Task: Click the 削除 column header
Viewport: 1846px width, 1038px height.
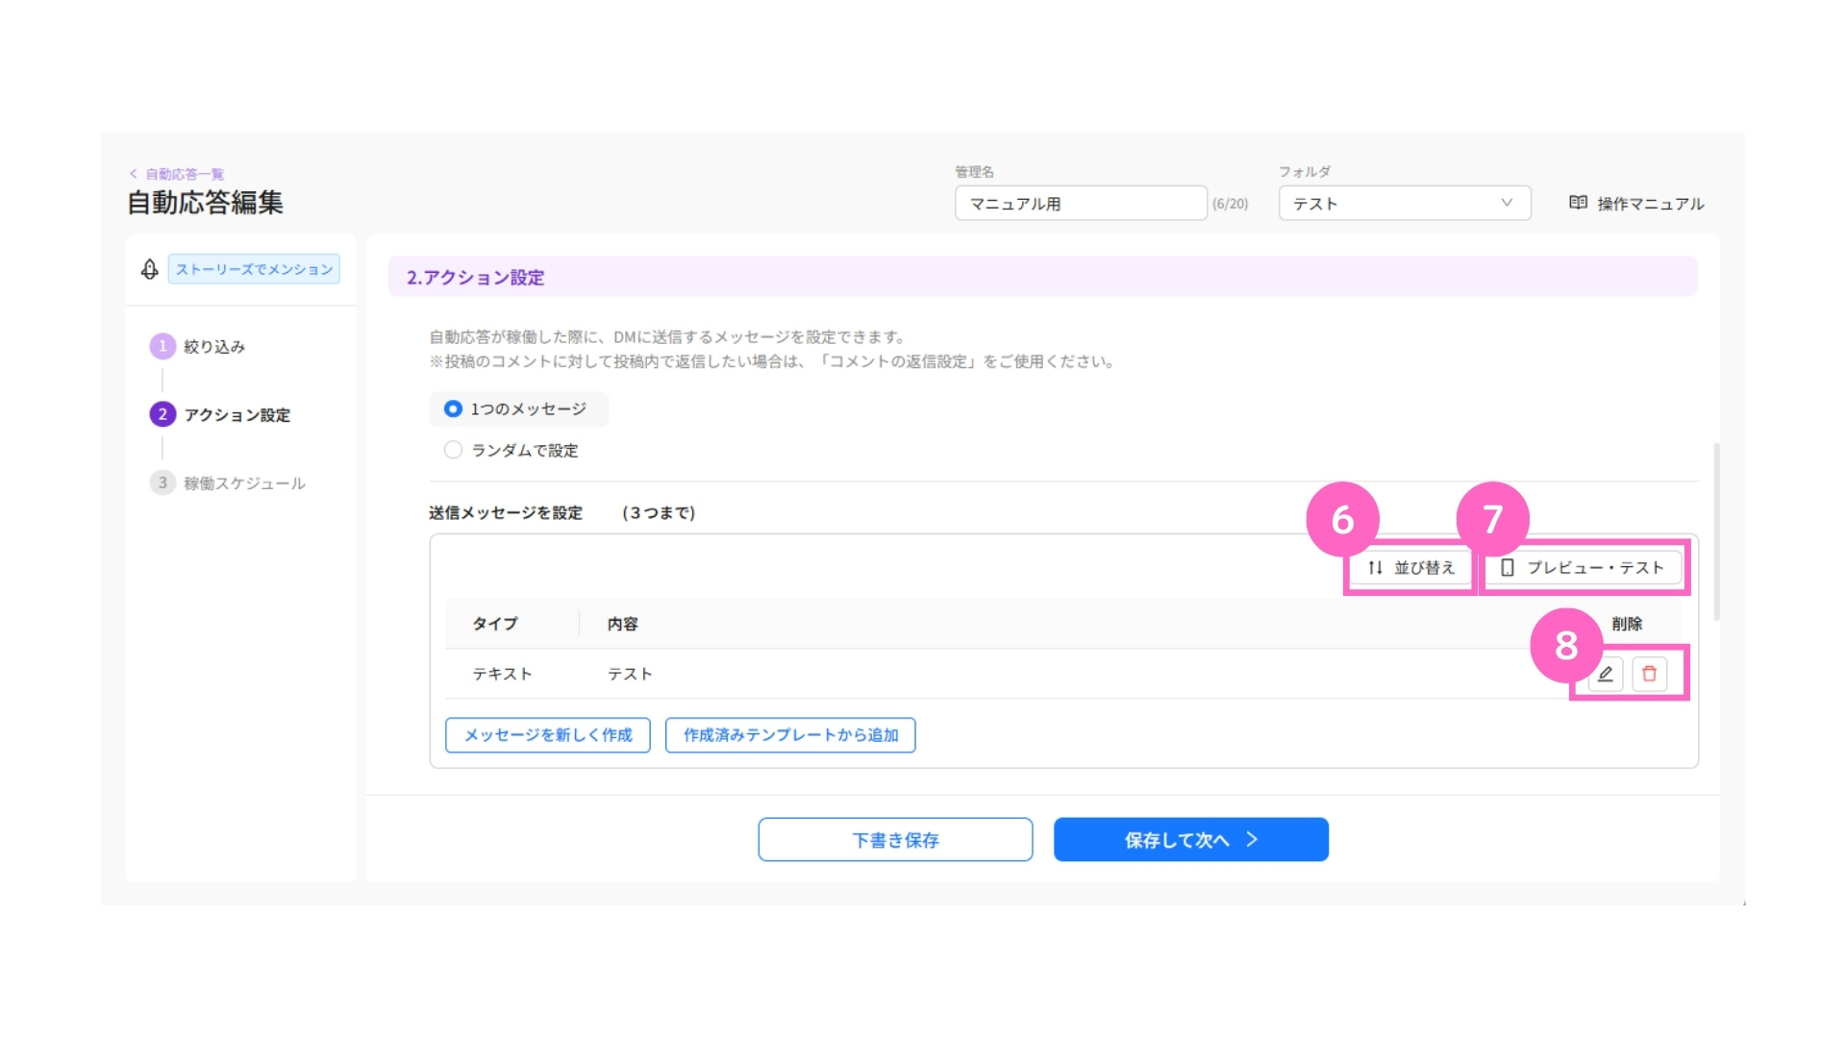Action: [x=1627, y=624]
